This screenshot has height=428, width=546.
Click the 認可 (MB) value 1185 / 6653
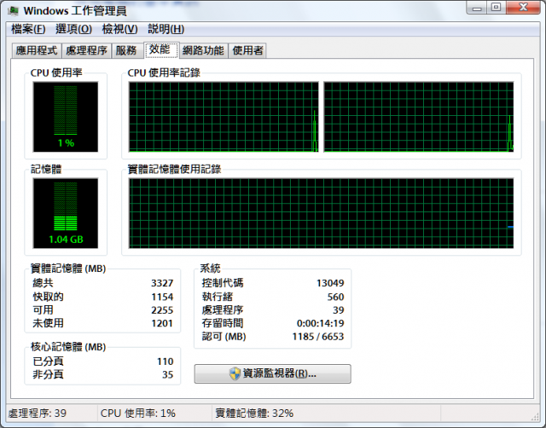click(x=318, y=337)
